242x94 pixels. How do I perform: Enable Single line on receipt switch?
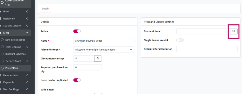click(x=180, y=40)
